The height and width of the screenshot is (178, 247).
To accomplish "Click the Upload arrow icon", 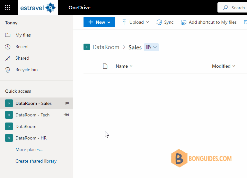I will [x=124, y=22].
